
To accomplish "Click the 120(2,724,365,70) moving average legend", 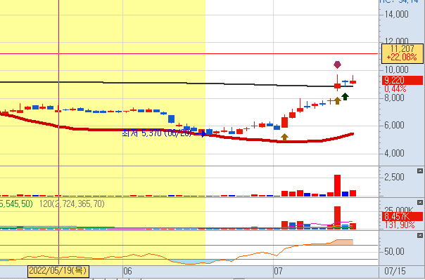I will 72,204.
